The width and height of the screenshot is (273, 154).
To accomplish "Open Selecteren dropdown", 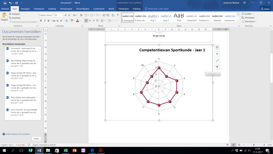I will [249, 22].
